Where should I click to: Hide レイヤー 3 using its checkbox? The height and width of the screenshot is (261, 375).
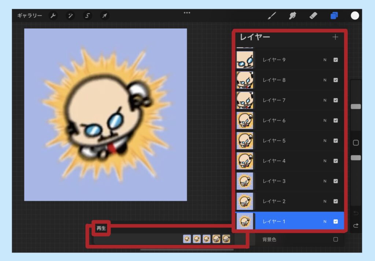click(336, 181)
